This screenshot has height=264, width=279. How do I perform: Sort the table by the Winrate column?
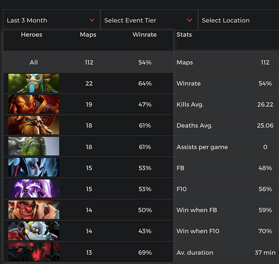(x=144, y=35)
